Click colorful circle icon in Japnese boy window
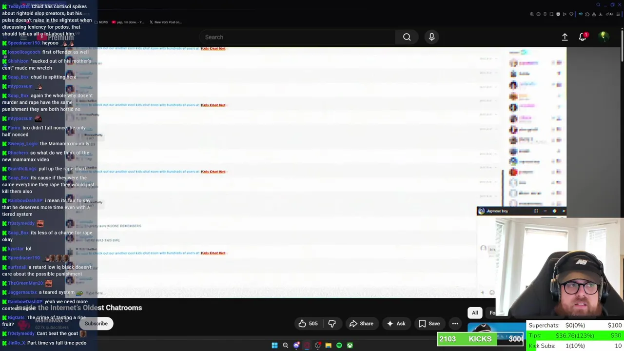The height and width of the screenshot is (351, 624). pyautogui.click(x=554, y=211)
